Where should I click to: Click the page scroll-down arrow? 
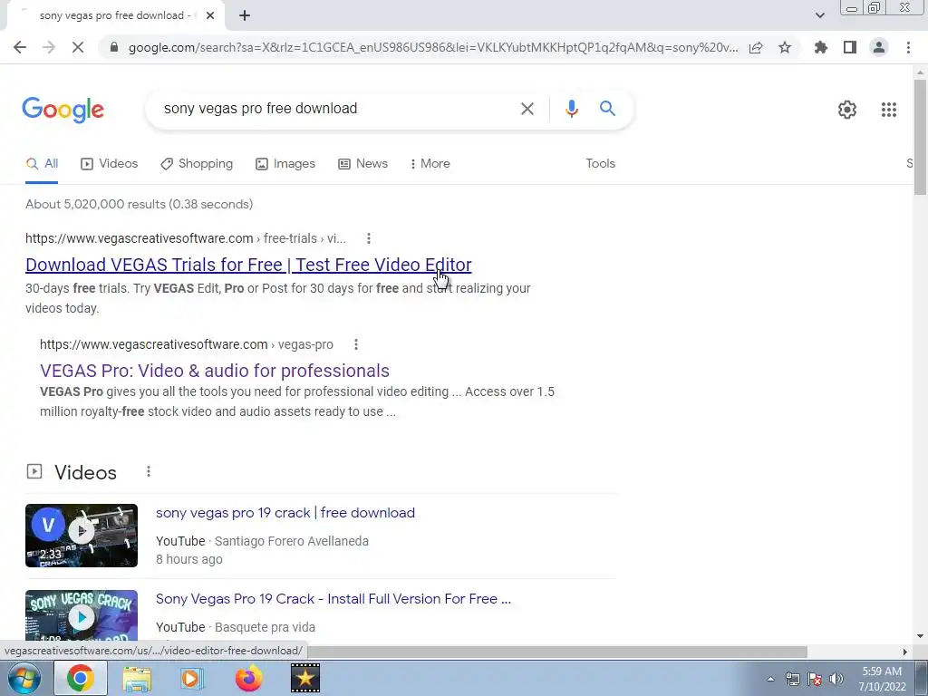(921, 636)
